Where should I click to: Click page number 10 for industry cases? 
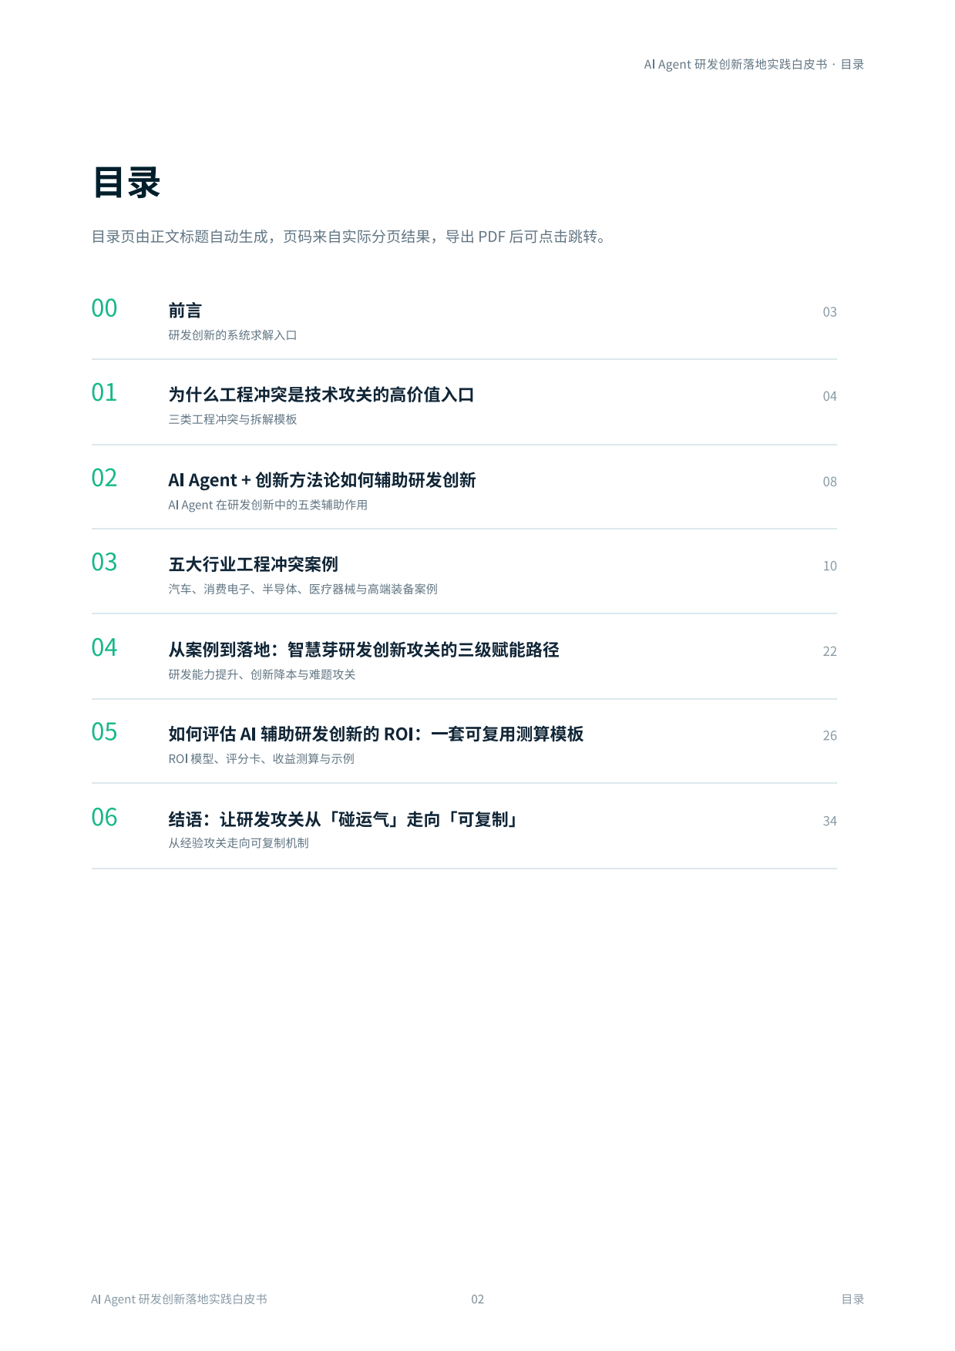coord(829,566)
